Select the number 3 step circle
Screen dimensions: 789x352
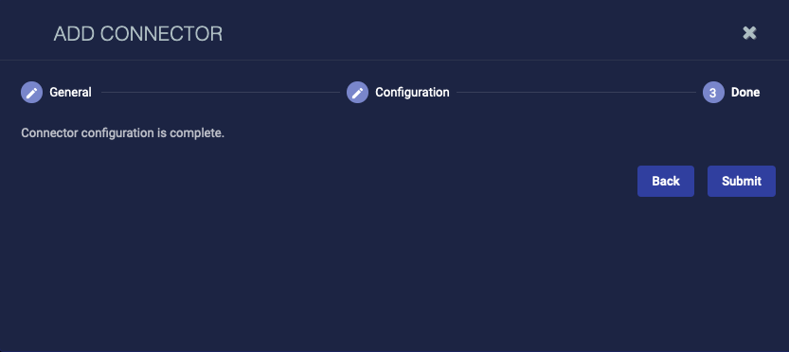pos(713,93)
